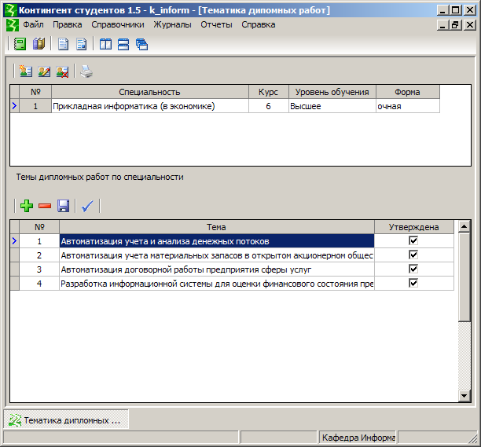The height and width of the screenshot is (447, 481).
Task: Tile windows vertically with the split icon
Action: click(105, 44)
